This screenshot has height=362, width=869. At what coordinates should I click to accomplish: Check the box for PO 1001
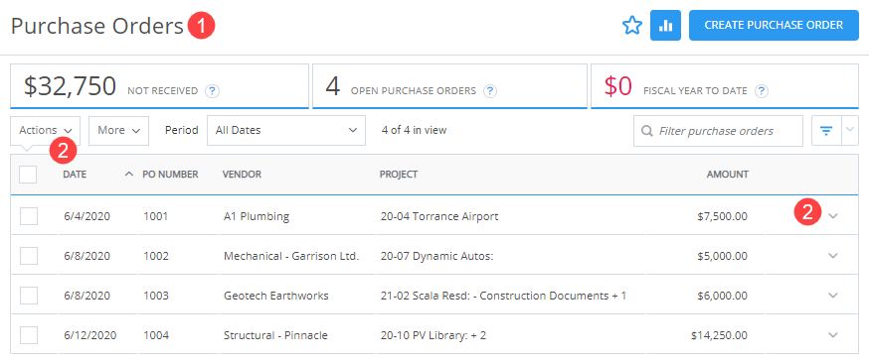coord(29,216)
